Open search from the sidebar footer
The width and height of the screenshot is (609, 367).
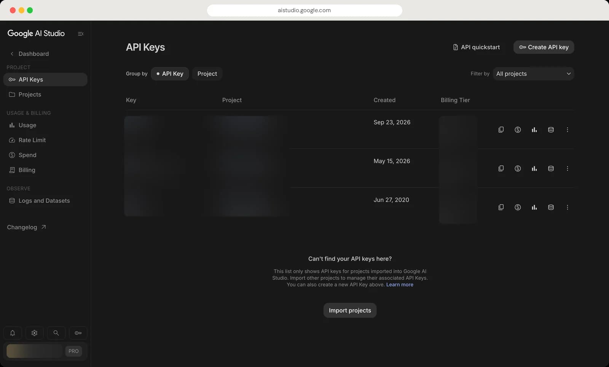pyautogui.click(x=56, y=333)
